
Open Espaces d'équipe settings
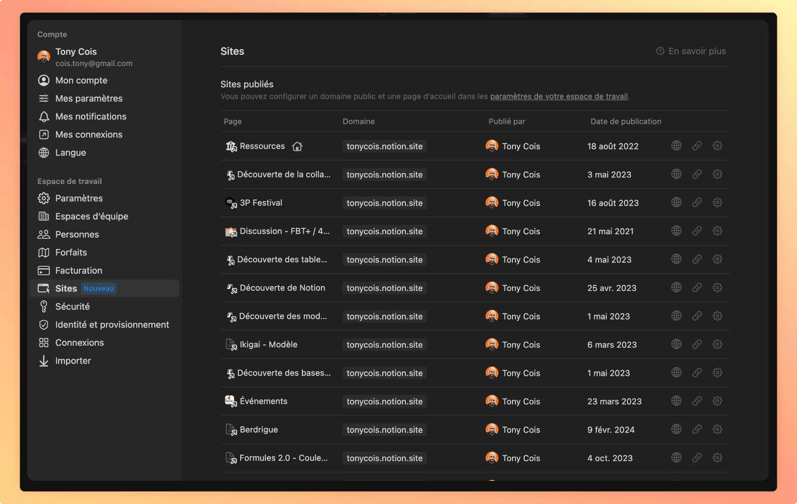(91, 216)
